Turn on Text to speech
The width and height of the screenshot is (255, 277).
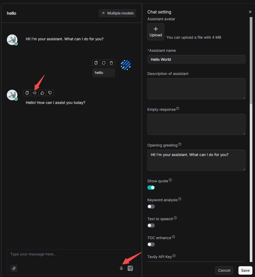click(151, 225)
